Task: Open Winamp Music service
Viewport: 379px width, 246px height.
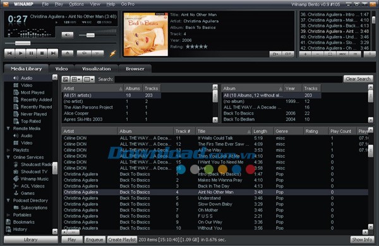Action: (x=34, y=179)
